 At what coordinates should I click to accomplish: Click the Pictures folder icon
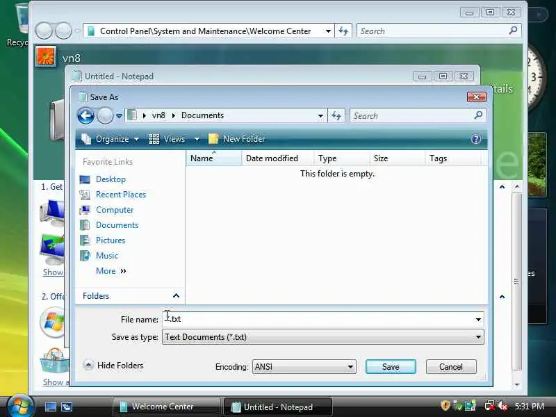[x=85, y=240]
